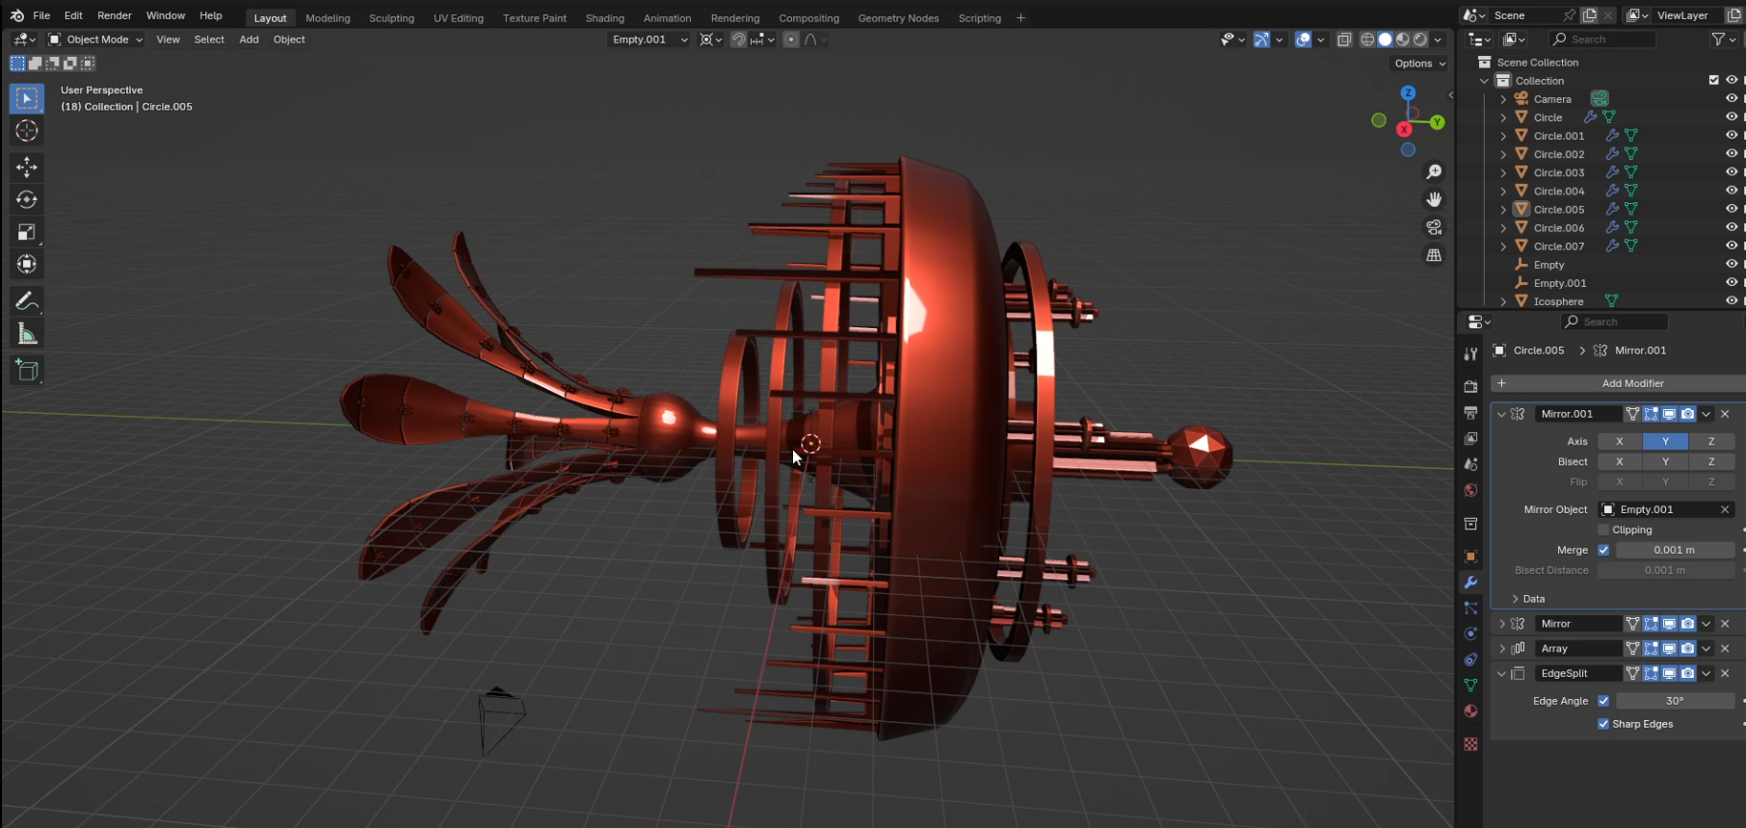Toggle X-ray mode
This screenshot has height=828, width=1746.
[x=1344, y=39]
